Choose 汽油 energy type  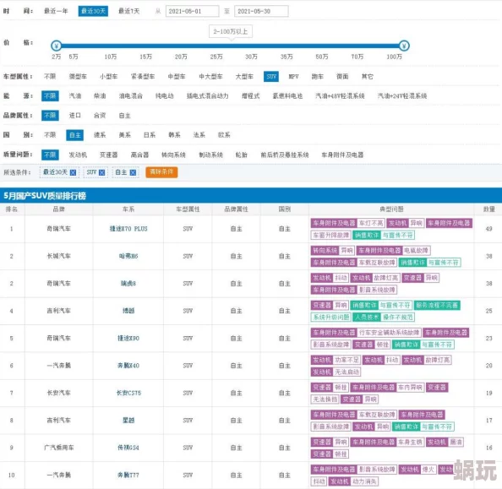75,96
